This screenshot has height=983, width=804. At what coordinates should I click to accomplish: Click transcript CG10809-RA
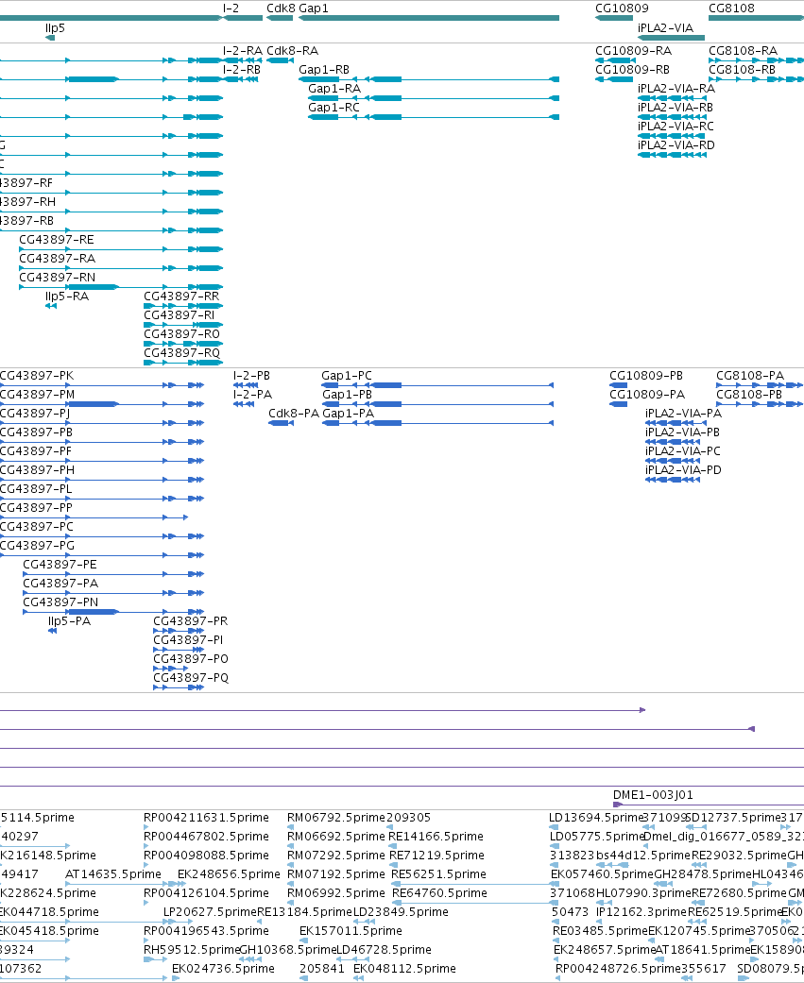pos(633,51)
